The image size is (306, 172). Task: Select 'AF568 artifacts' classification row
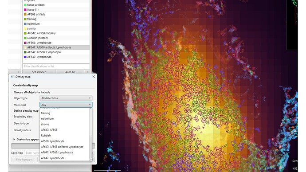(x=56, y=14)
